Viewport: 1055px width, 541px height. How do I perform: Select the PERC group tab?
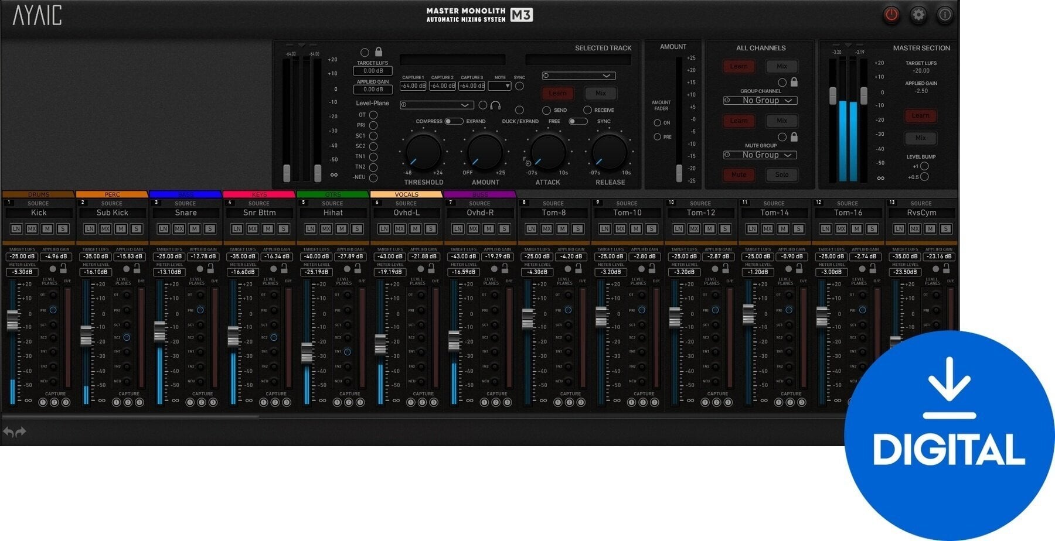112,194
